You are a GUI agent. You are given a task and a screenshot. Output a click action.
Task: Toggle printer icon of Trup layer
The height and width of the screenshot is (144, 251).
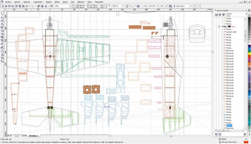[225, 27]
